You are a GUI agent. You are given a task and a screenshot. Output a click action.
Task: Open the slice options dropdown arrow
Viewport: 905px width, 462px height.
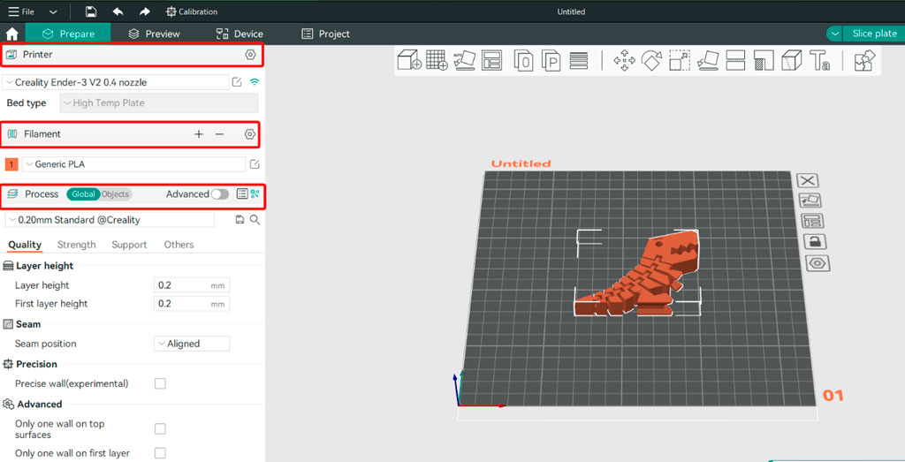pos(834,34)
